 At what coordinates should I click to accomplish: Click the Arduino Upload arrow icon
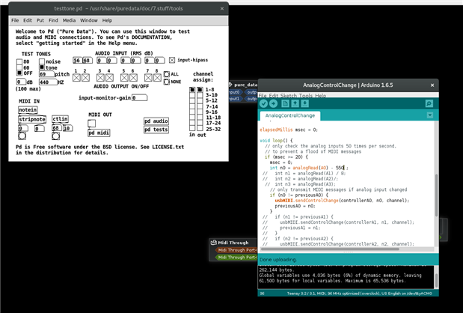[x=274, y=103]
